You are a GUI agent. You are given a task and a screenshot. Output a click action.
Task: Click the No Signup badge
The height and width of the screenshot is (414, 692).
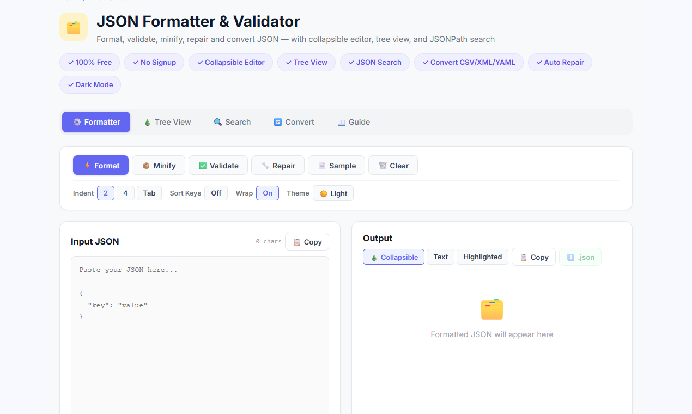pyautogui.click(x=154, y=62)
